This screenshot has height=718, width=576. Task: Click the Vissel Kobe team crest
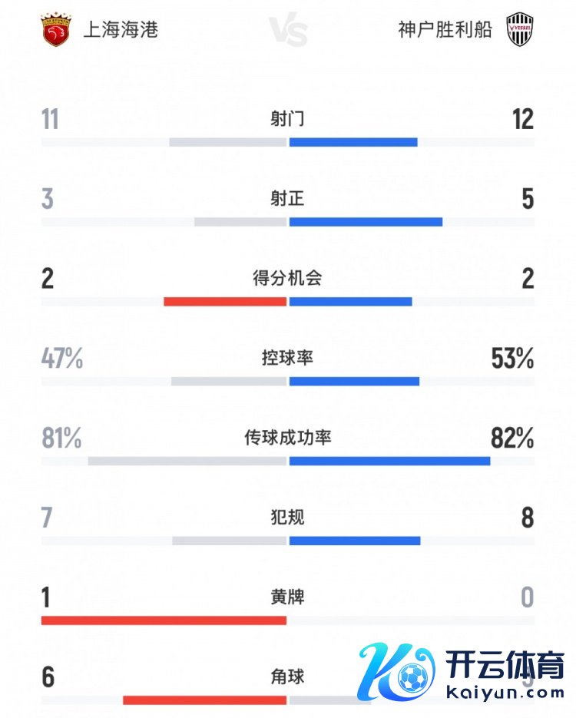[520, 31]
